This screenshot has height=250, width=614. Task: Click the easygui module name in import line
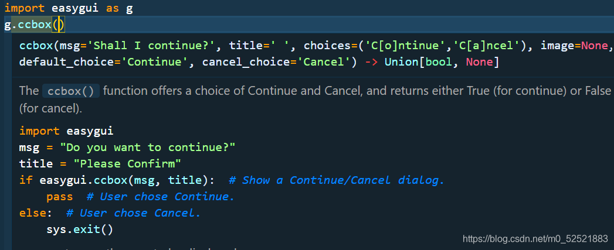(x=76, y=8)
